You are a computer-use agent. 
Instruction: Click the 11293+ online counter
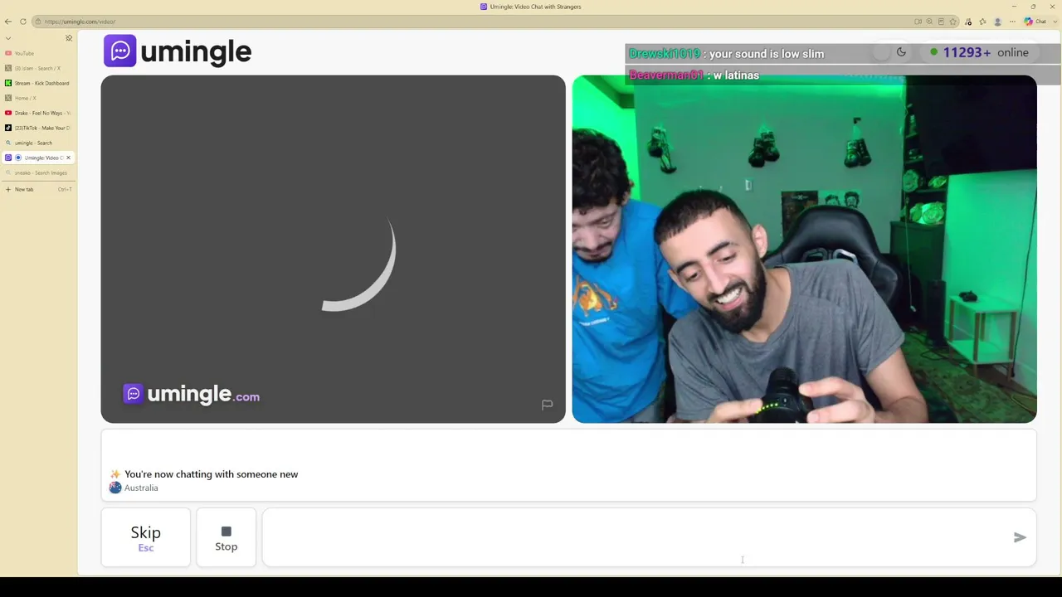click(979, 52)
